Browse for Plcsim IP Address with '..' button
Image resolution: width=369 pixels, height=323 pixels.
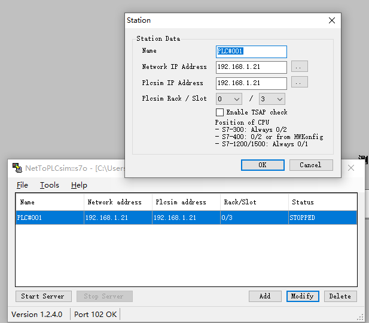[300, 82]
